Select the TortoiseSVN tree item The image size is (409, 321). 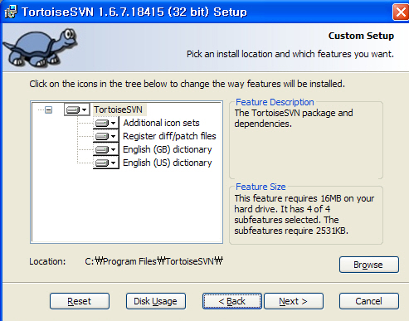point(118,109)
